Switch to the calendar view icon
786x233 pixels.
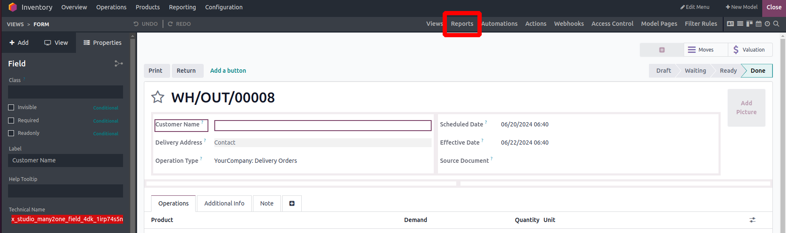click(759, 24)
